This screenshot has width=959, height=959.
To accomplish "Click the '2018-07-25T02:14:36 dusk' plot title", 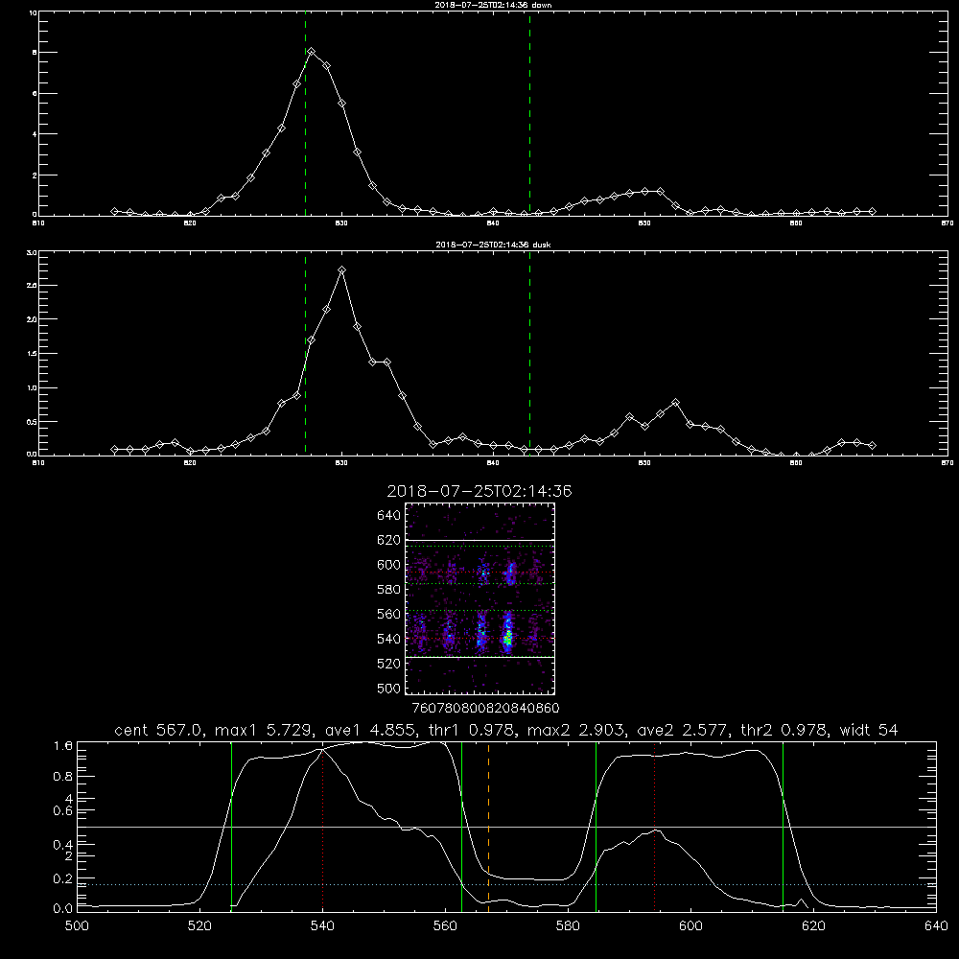I will [493, 245].
